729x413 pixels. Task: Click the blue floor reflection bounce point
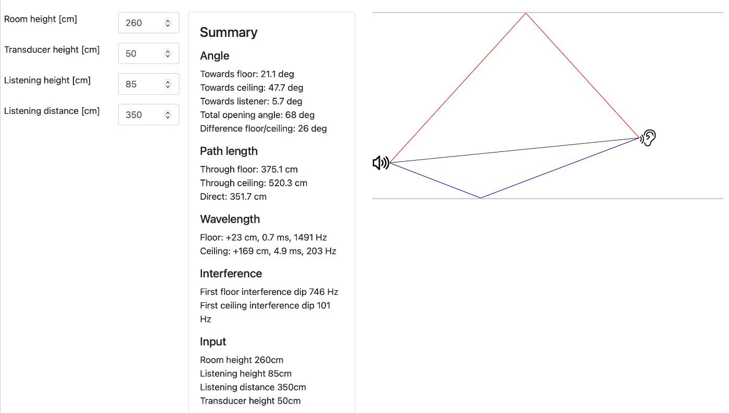click(481, 198)
